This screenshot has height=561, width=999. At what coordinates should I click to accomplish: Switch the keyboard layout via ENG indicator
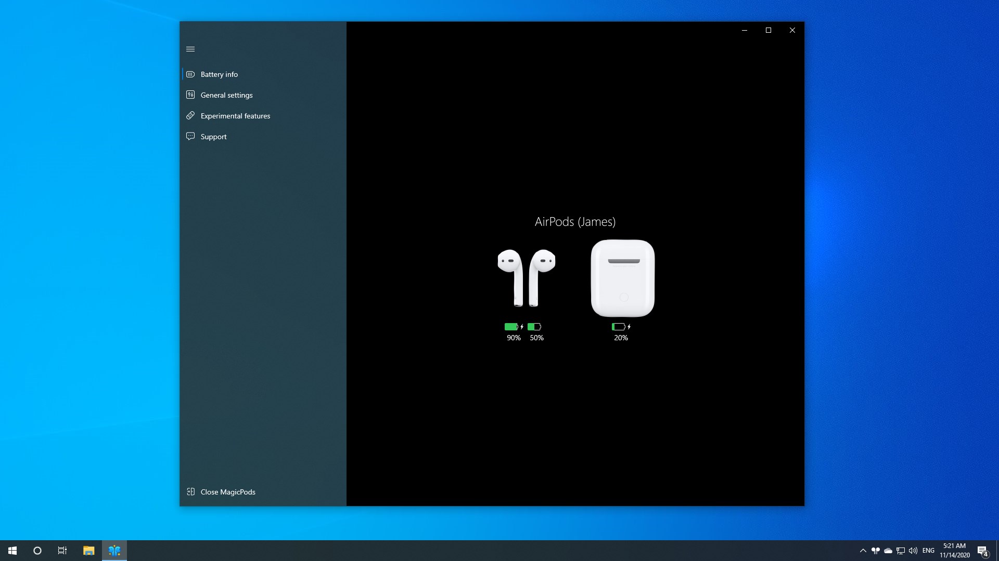(928, 551)
